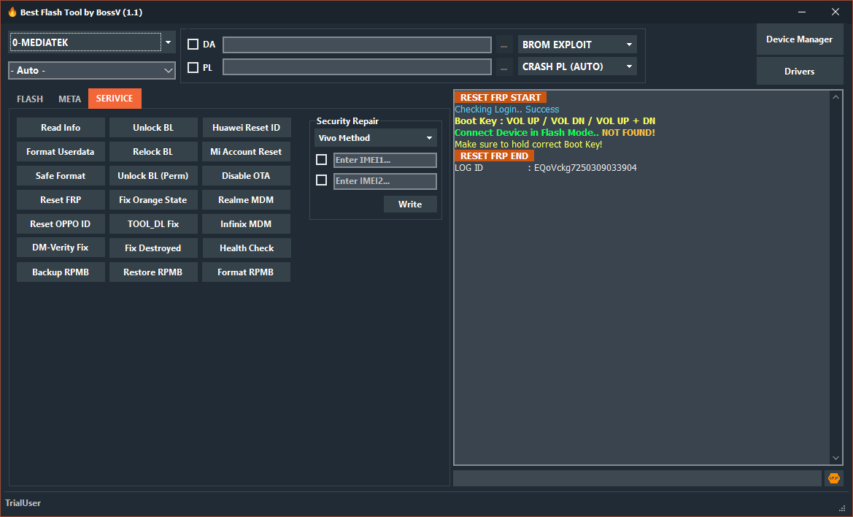The image size is (853, 517).
Task: Enable the DA checkbox
Action: click(193, 44)
